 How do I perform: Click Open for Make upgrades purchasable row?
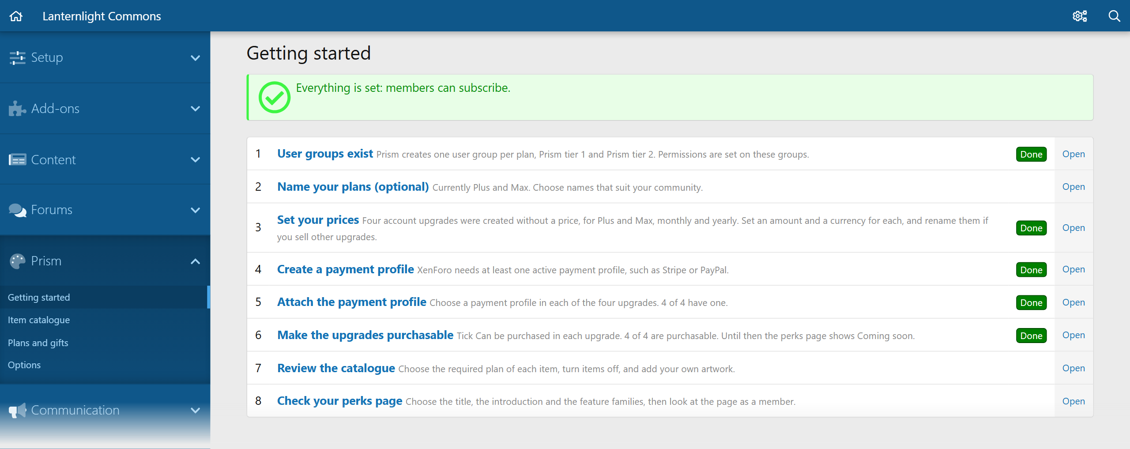pyautogui.click(x=1073, y=335)
